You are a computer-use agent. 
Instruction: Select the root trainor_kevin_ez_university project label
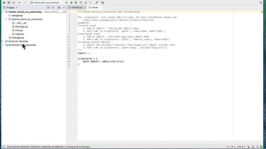[25, 12]
